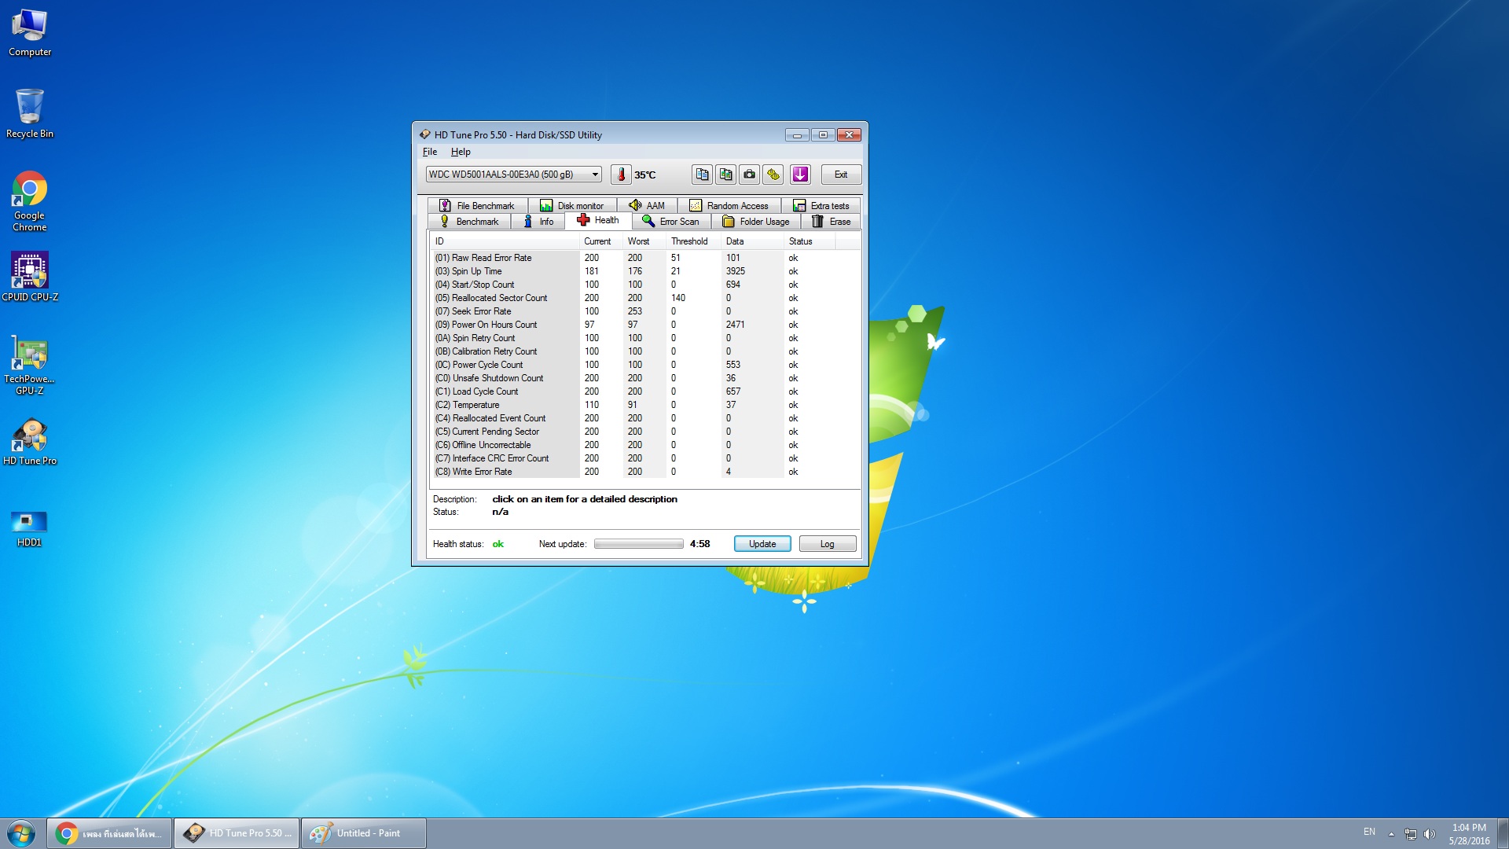Click the copy text to clipboard icon
Image resolution: width=1509 pixels, height=849 pixels.
point(702,175)
